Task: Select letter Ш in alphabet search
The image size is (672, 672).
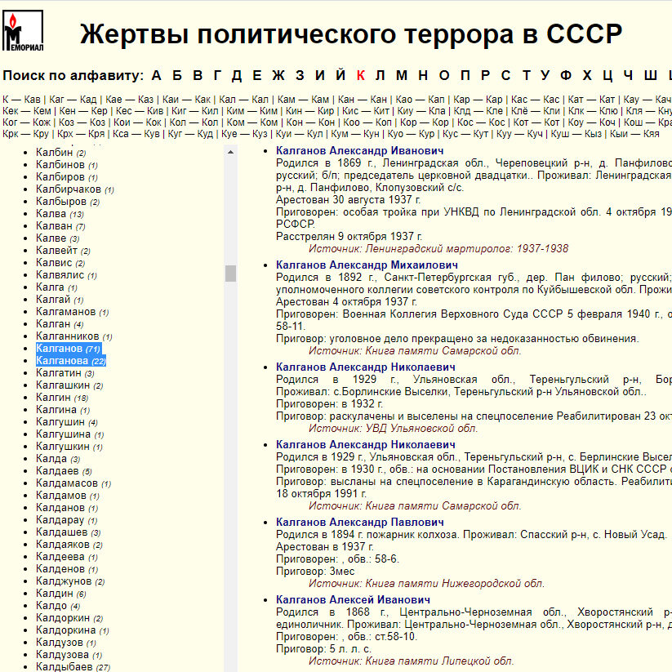Action: coord(651,75)
